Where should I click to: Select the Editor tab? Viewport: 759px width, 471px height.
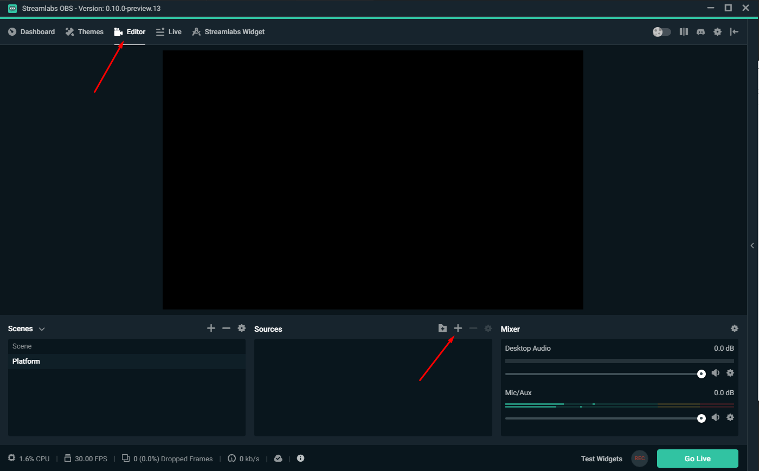click(x=130, y=32)
